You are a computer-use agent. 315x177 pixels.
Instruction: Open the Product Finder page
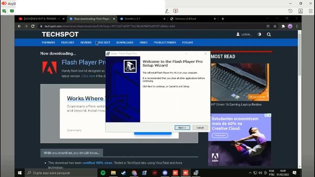(165, 43)
